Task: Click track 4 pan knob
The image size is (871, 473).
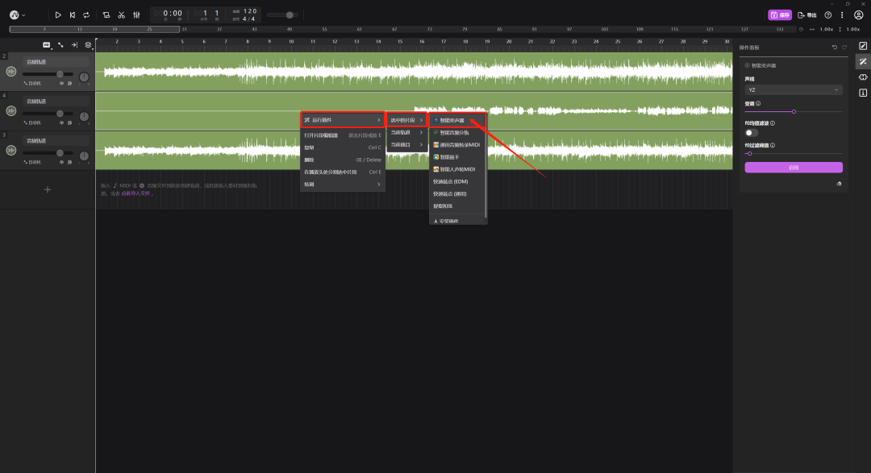Action: [x=84, y=117]
